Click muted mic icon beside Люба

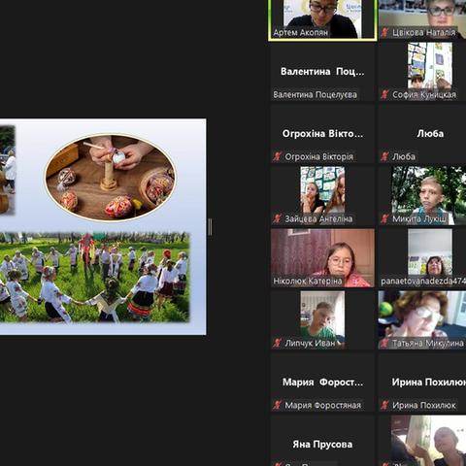pos(384,156)
